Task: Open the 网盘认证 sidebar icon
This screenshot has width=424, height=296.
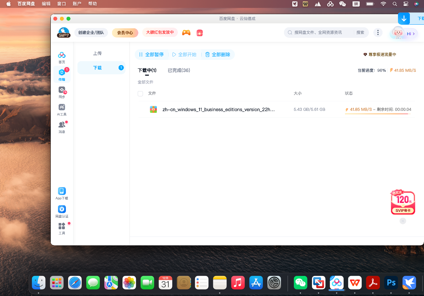Action: (62, 211)
